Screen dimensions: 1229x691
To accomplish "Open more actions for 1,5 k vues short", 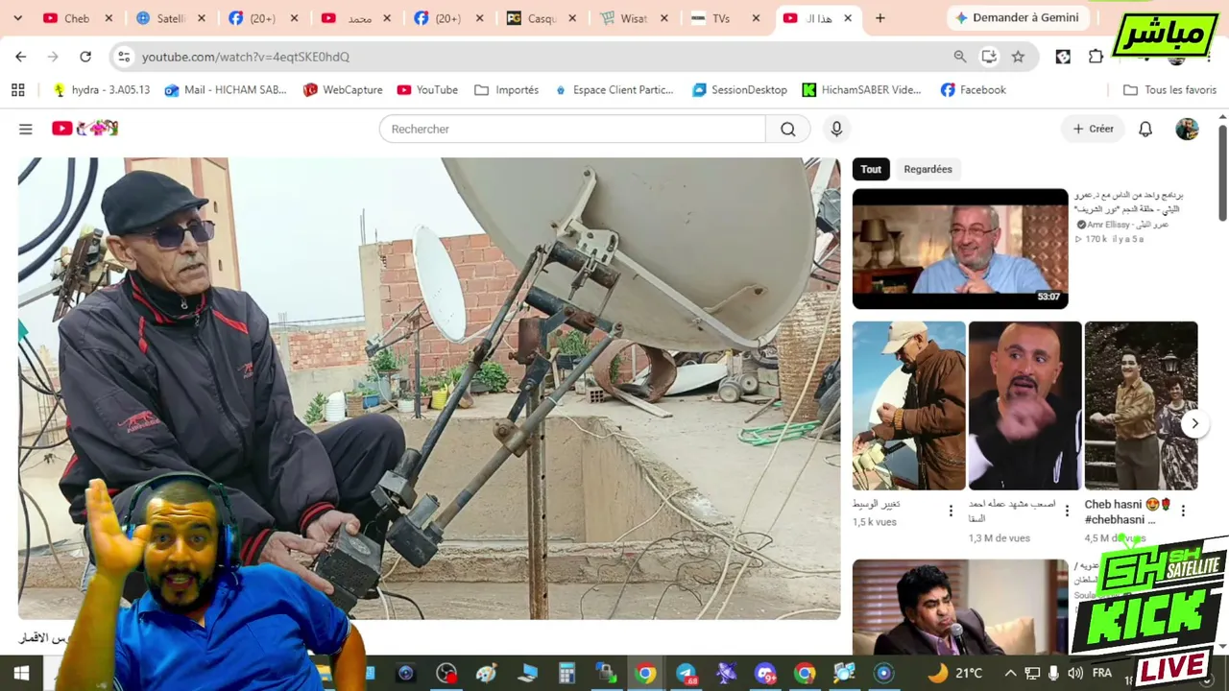I will (x=951, y=512).
